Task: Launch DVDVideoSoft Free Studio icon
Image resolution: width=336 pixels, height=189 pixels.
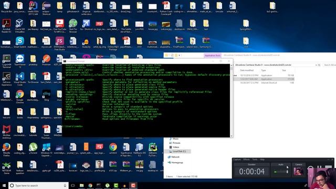Action: (59, 43)
